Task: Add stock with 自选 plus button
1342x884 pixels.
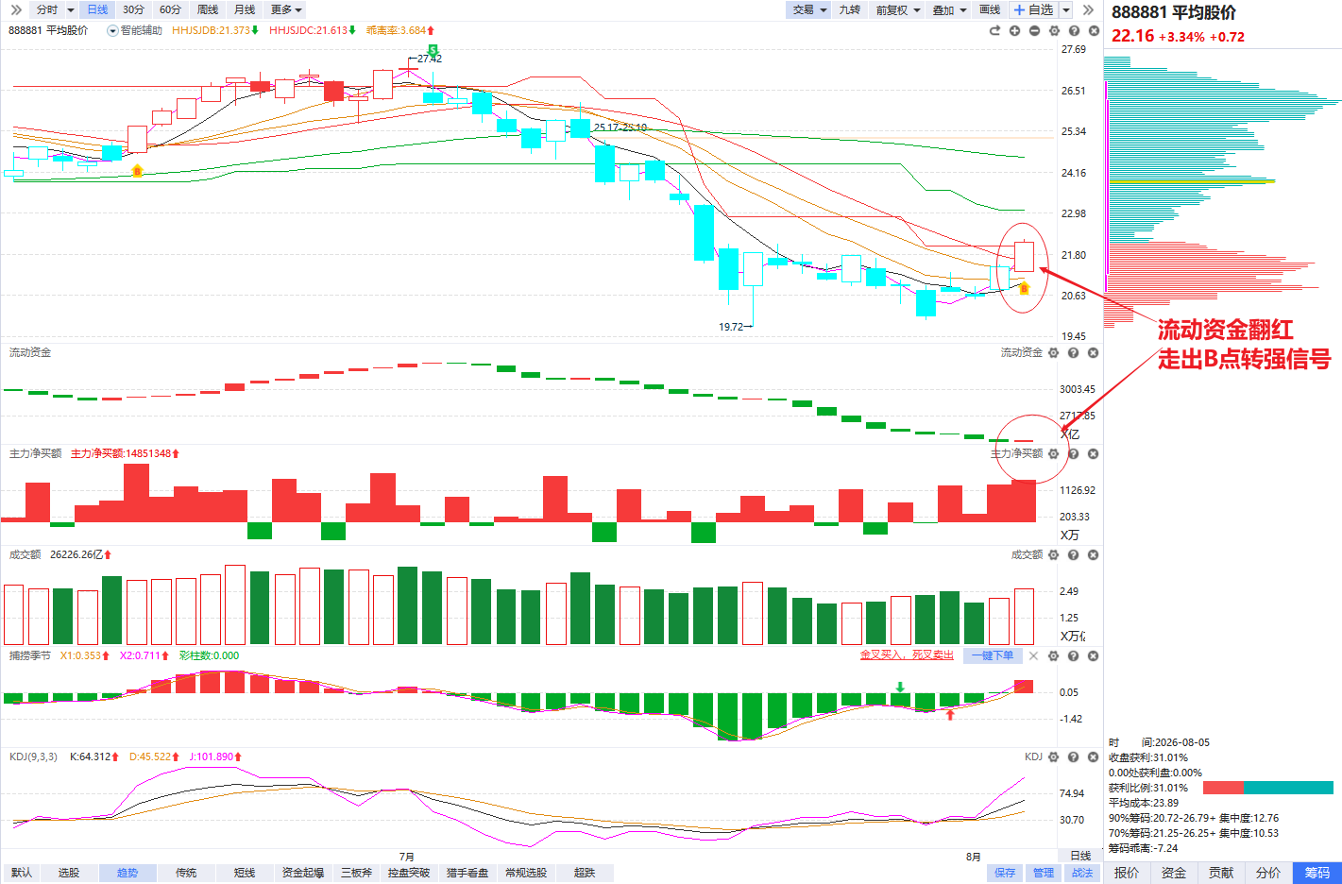Action: 1032,9
